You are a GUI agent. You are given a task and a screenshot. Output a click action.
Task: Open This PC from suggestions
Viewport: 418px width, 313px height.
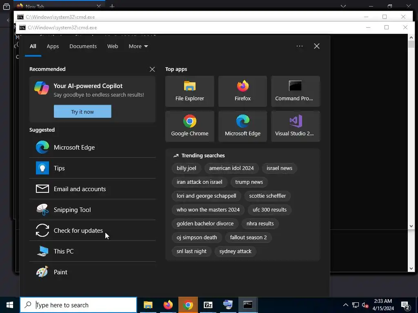93,251
